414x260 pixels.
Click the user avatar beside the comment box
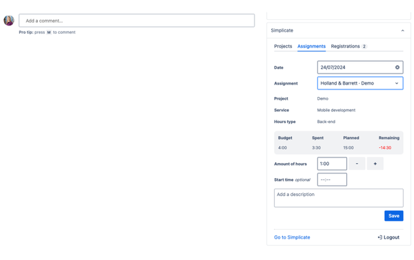click(x=9, y=21)
